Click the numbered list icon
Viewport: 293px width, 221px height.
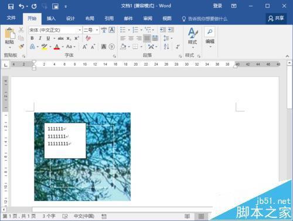point(135,30)
